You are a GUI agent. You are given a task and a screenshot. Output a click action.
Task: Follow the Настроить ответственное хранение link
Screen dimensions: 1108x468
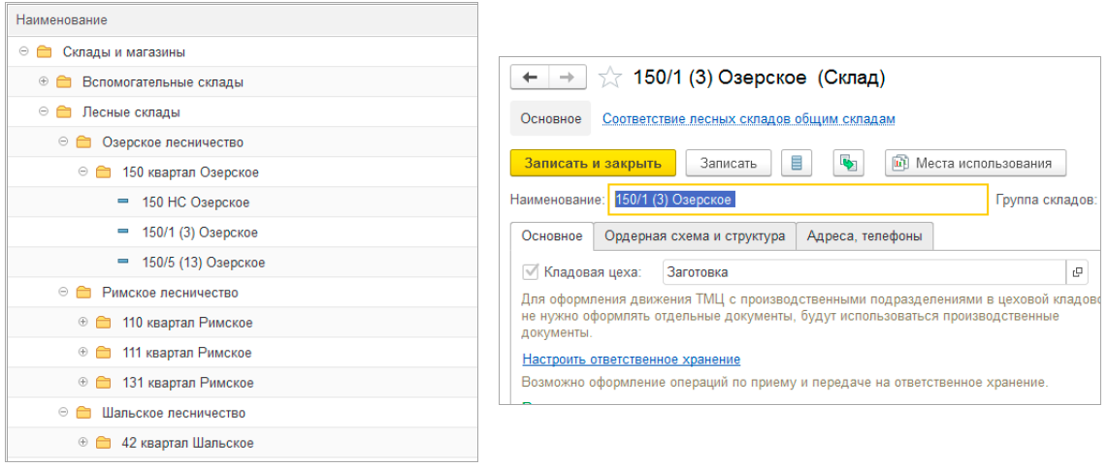coord(631,359)
